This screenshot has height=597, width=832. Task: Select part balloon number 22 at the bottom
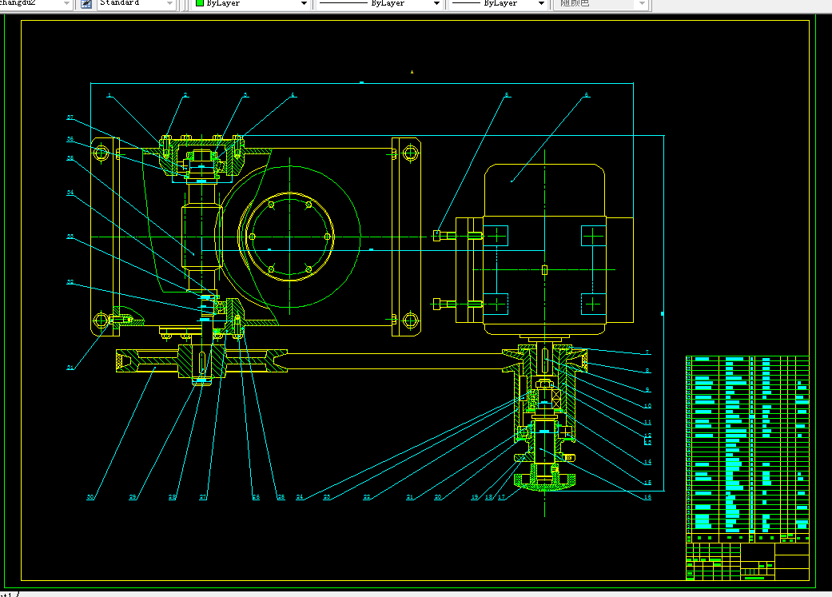pos(367,497)
